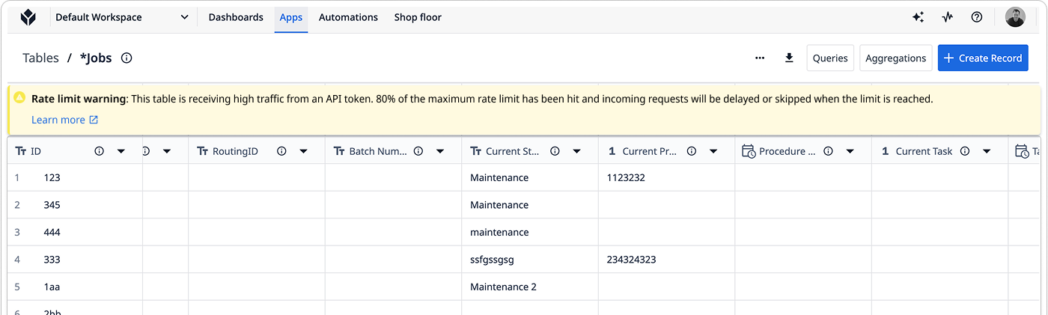Show info for the Current Procedure column
The height and width of the screenshot is (315, 1048).
(692, 151)
